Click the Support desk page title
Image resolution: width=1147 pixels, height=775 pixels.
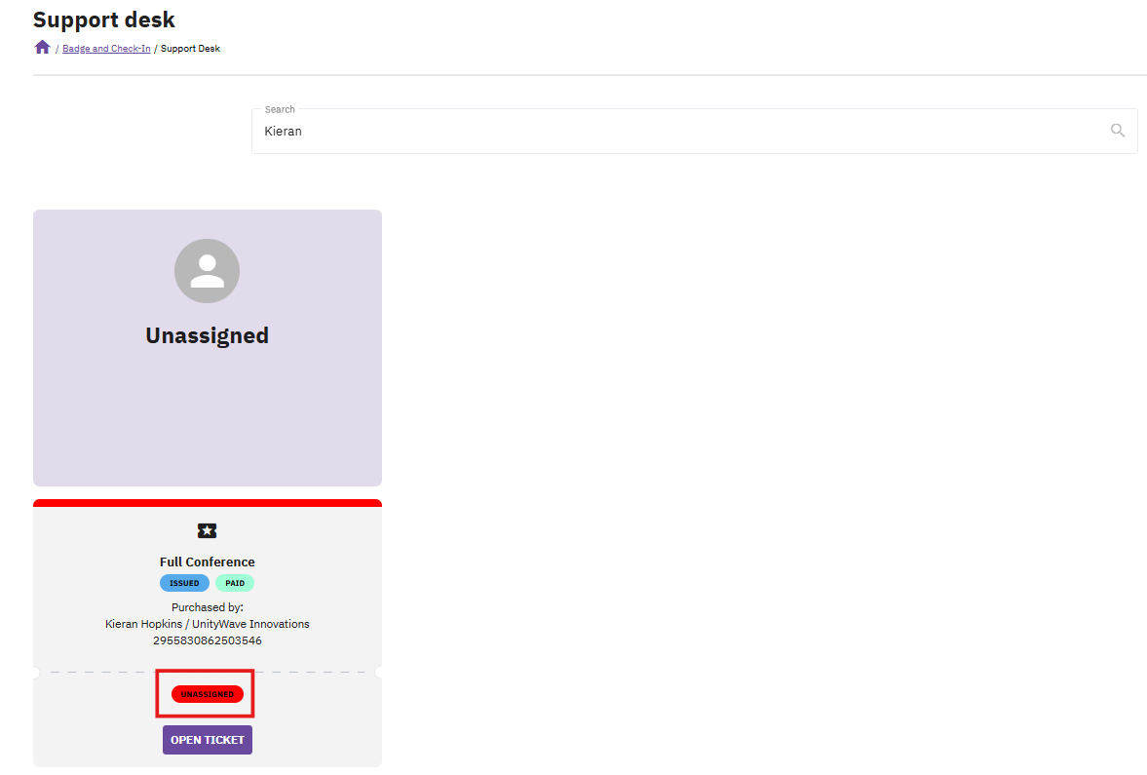coord(104,19)
